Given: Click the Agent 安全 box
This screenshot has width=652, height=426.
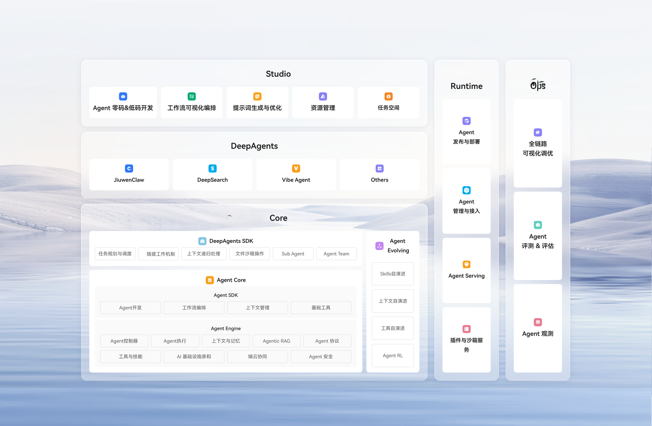Looking at the screenshot, I should click(x=321, y=356).
